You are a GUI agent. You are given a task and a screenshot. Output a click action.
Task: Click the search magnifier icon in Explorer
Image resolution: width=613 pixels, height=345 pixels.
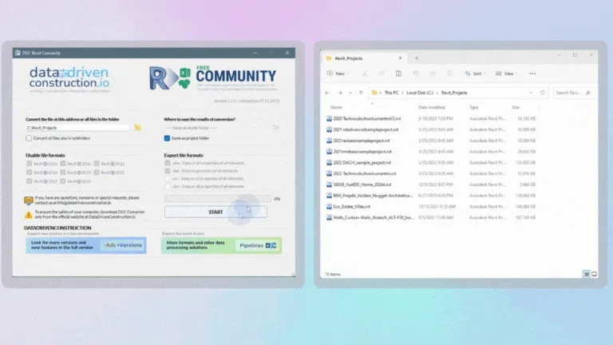(x=588, y=93)
